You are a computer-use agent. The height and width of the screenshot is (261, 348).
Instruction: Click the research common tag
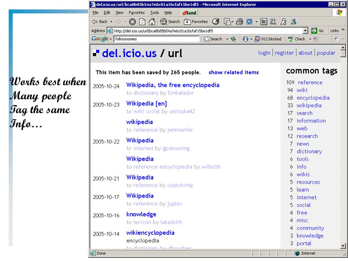click(x=307, y=136)
